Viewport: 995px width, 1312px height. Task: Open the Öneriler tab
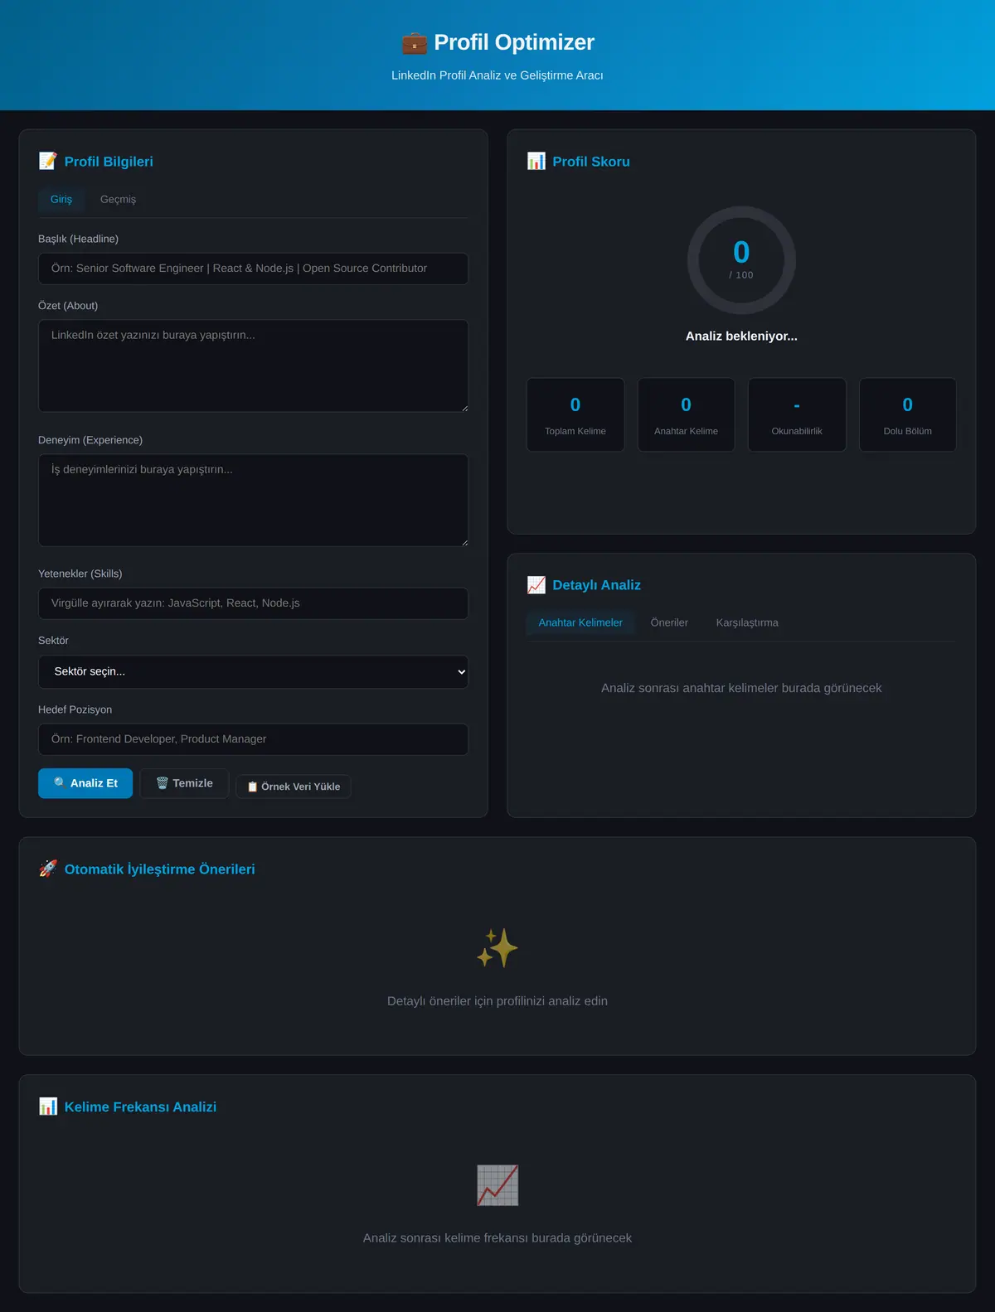coord(669,622)
